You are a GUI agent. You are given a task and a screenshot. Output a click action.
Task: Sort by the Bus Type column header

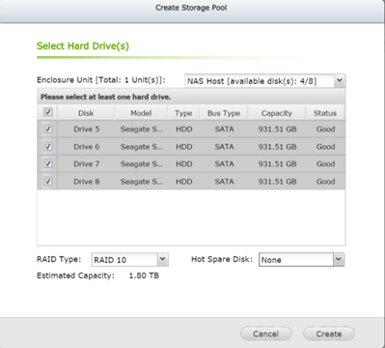pyautogui.click(x=224, y=113)
